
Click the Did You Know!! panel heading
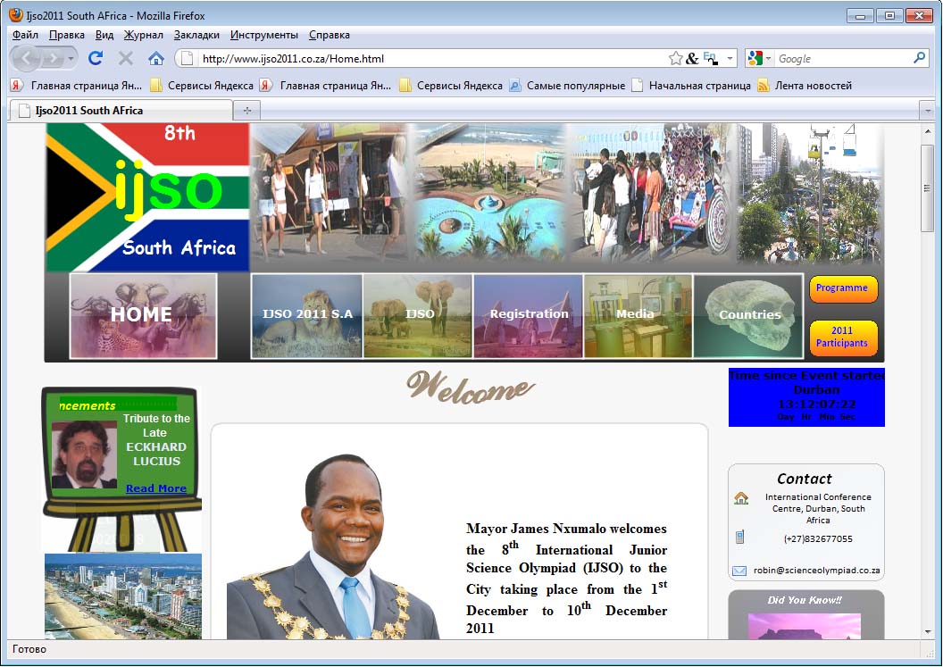pyautogui.click(x=805, y=600)
